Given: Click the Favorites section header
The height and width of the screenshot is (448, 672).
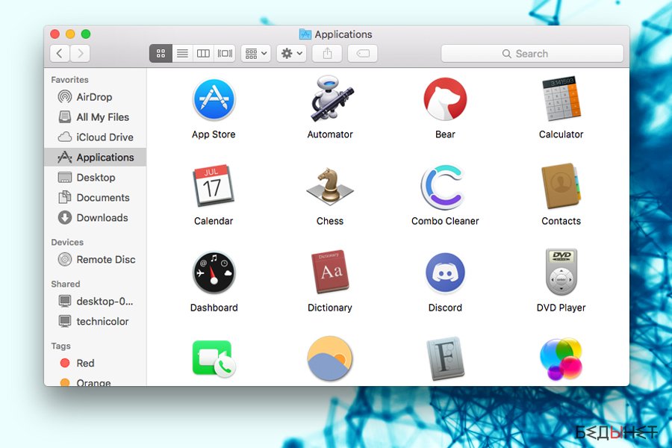Looking at the screenshot, I should tap(69, 80).
